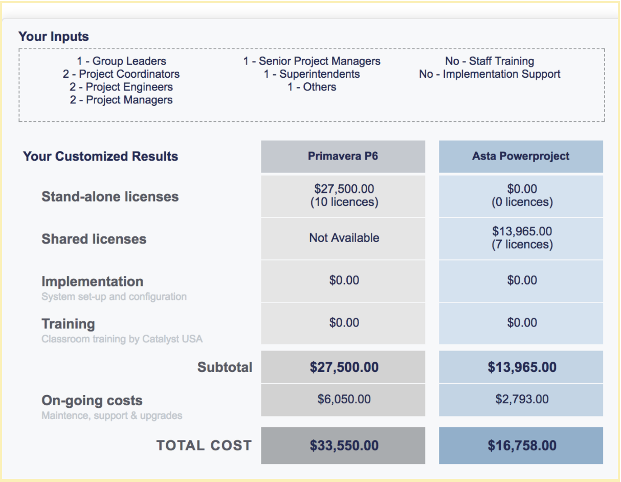Select the Primavera on-going costs $6,050.00 cell
This screenshot has height=482, width=621.
pyautogui.click(x=344, y=399)
